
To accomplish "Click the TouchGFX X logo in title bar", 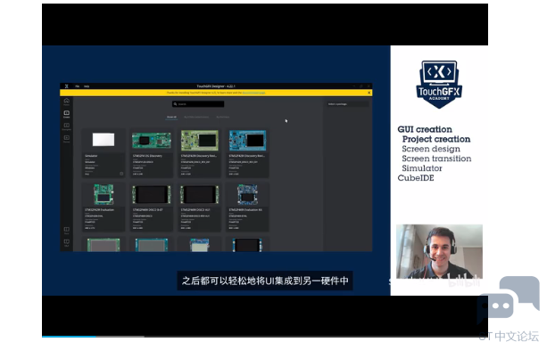I will click(x=66, y=86).
